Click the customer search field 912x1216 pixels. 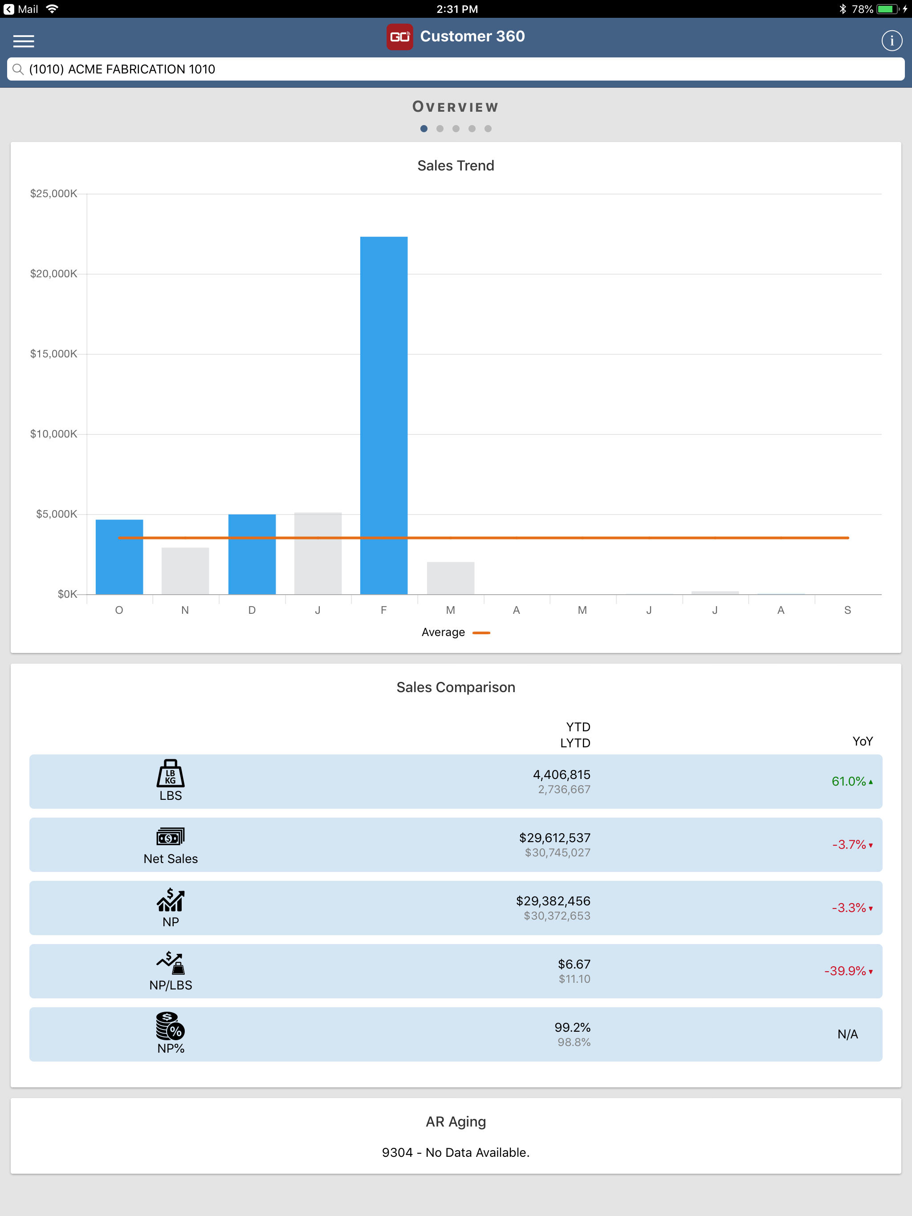456,69
